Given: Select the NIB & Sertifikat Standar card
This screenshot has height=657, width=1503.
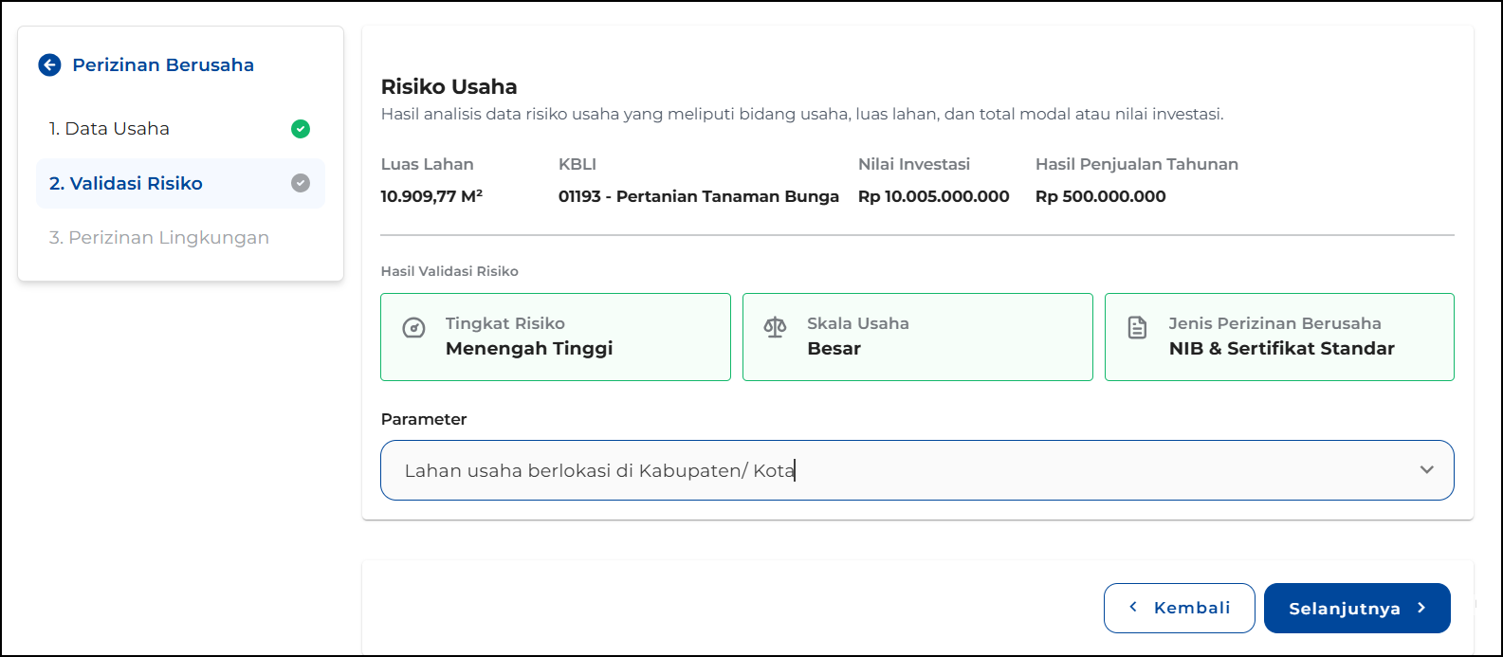Looking at the screenshot, I should pos(1279,337).
